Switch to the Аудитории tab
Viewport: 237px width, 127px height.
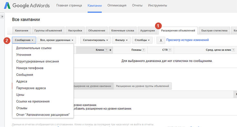148,31
